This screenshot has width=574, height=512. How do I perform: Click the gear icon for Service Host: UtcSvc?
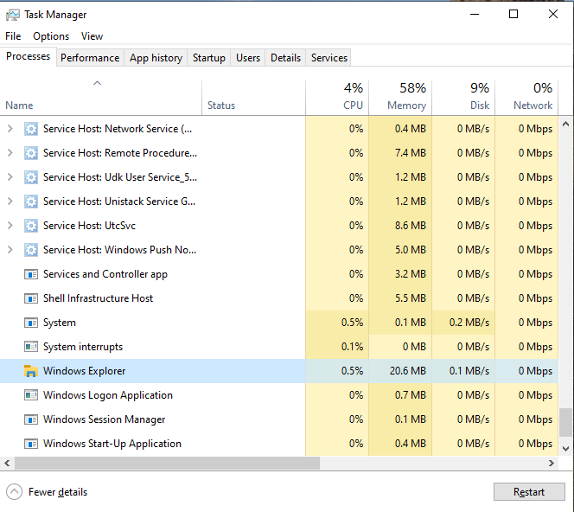[x=31, y=226]
